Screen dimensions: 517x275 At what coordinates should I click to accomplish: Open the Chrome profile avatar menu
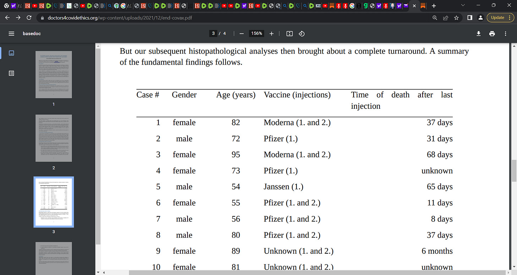(x=480, y=17)
